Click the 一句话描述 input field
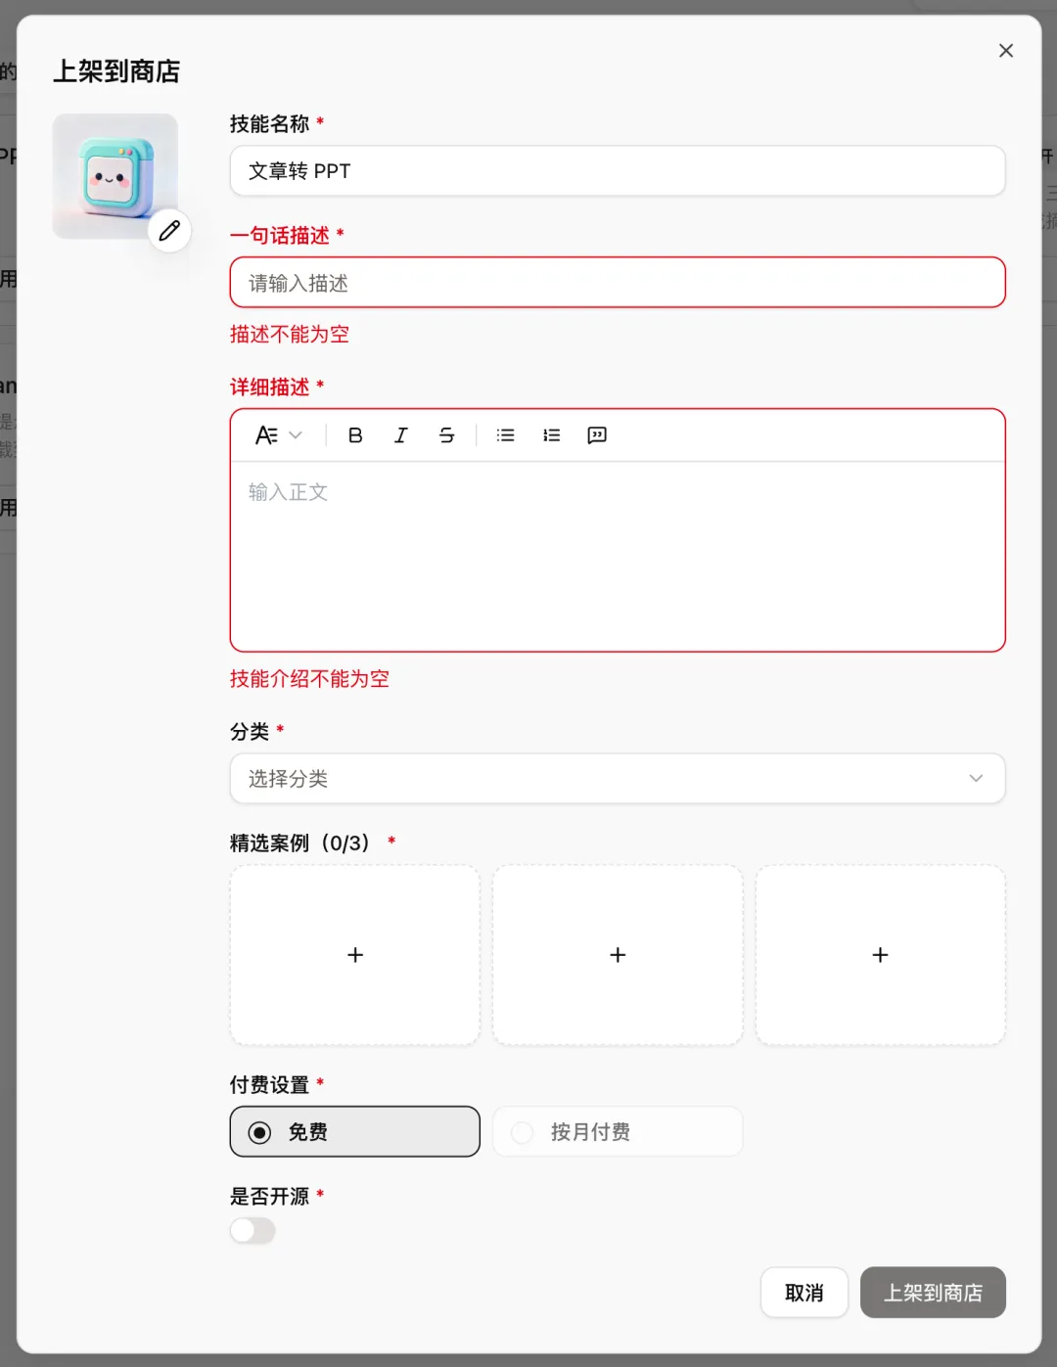The height and width of the screenshot is (1367, 1057). pyautogui.click(x=617, y=282)
